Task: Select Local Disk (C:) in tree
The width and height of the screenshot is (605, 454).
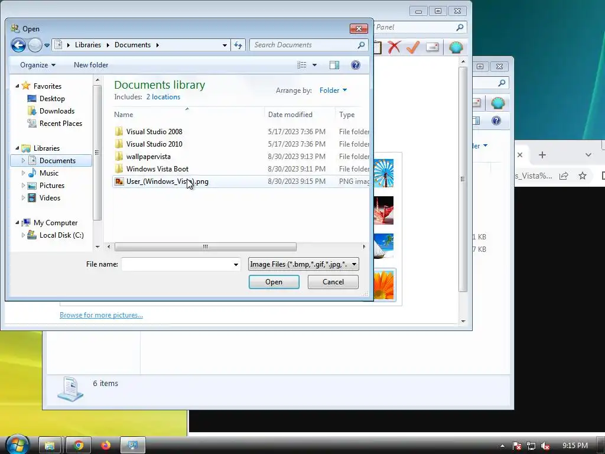Action: pyautogui.click(x=61, y=235)
